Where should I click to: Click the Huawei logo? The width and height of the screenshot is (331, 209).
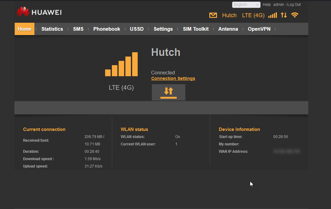(39, 12)
